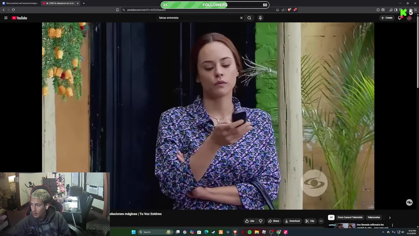Image resolution: width=419 pixels, height=236 pixels.
Task: Dislike the video
Action: (261, 221)
